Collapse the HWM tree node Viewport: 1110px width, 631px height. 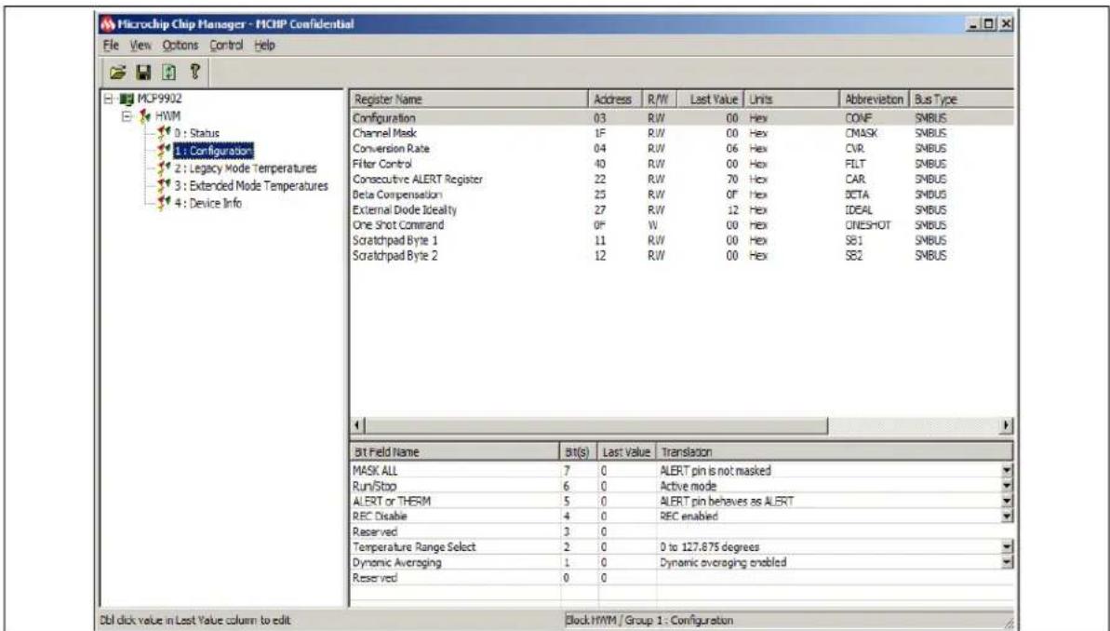coord(127,116)
